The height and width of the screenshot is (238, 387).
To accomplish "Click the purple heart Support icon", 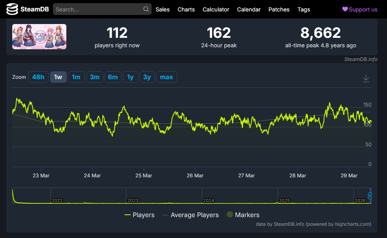I will [345, 9].
